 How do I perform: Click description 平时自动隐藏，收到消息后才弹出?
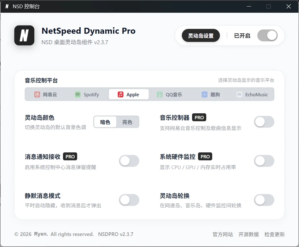pyautogui.click(x=63, y=205)
